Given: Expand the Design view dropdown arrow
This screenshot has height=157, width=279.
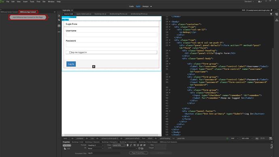Looking at the screenshot, I should click(151, 6).
